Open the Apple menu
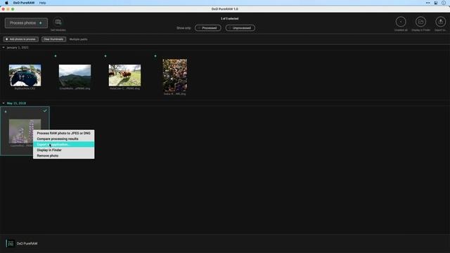This screenshot has height=253, width=450. point(6,3)
